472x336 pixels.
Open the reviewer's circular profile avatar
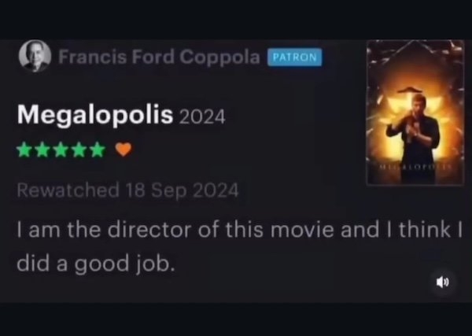click(35, 56)
